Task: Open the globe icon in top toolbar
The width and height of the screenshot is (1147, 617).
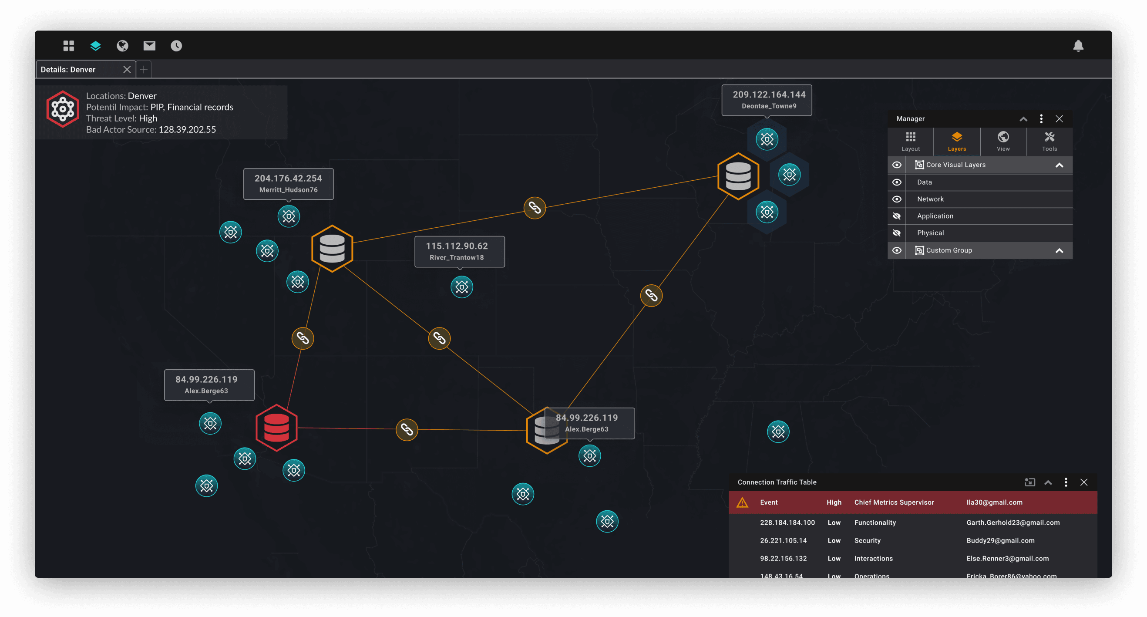Action: (122, 45)
